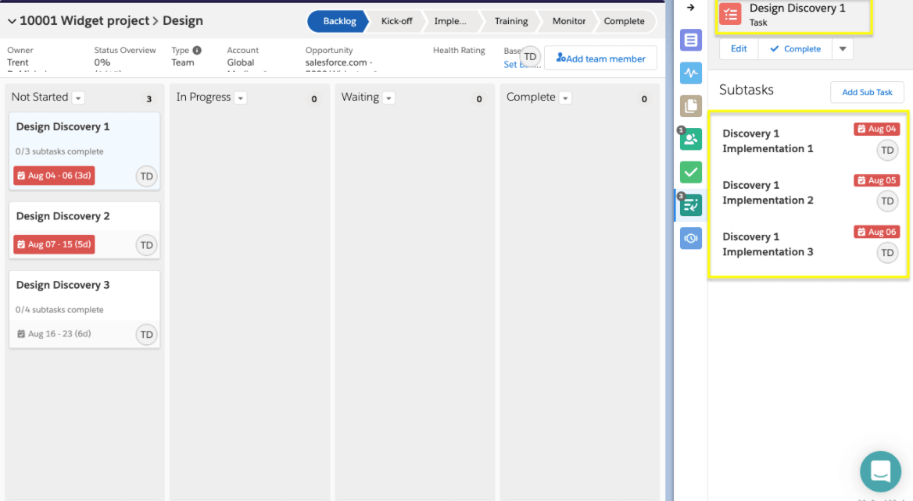
Task: Click TD avatar on Design Discovery 3 card
Action: (x=146, y=334)
